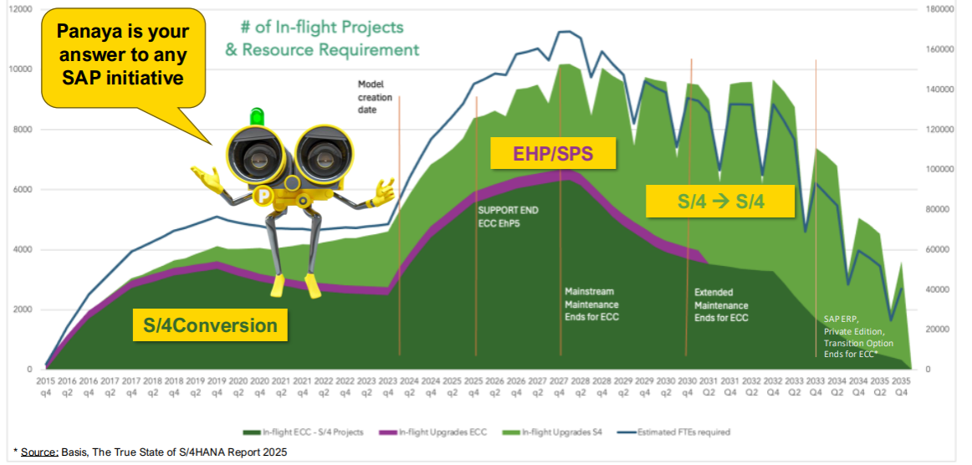Click the '2034 Q2' x-axis label
Viewport: 972px width, 465px height.
coord(836,386)
